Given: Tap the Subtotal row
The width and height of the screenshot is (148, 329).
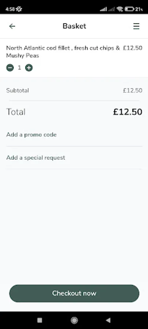Looking at the screenshot, I should click(x=74, y=91).
